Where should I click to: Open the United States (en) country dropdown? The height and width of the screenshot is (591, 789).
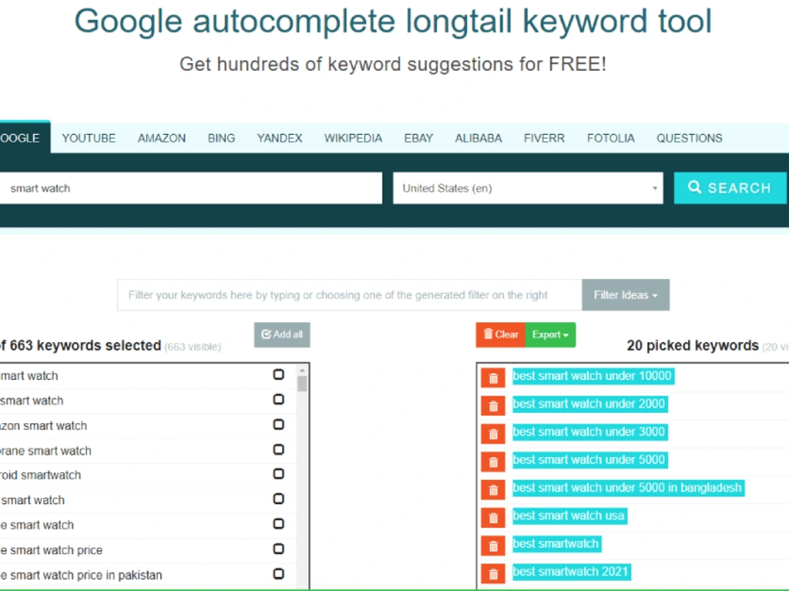click(x=528, y=188)
